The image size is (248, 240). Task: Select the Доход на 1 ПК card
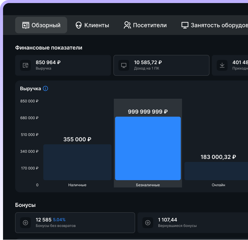tap(161, 65)
